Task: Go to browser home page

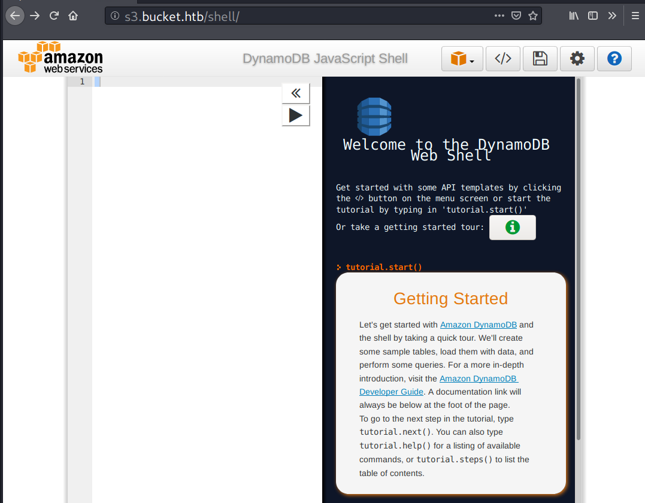Action: point(73,16)
